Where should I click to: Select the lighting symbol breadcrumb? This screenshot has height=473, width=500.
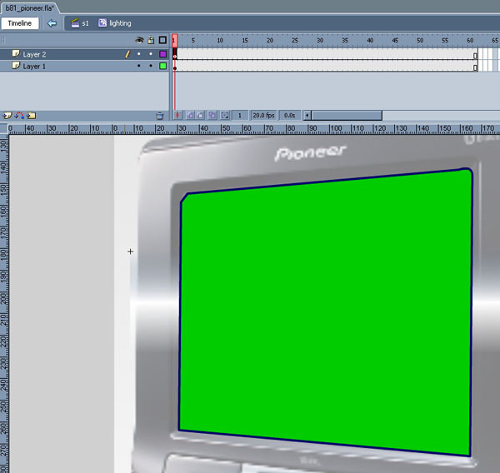click(x=120, y=23)
